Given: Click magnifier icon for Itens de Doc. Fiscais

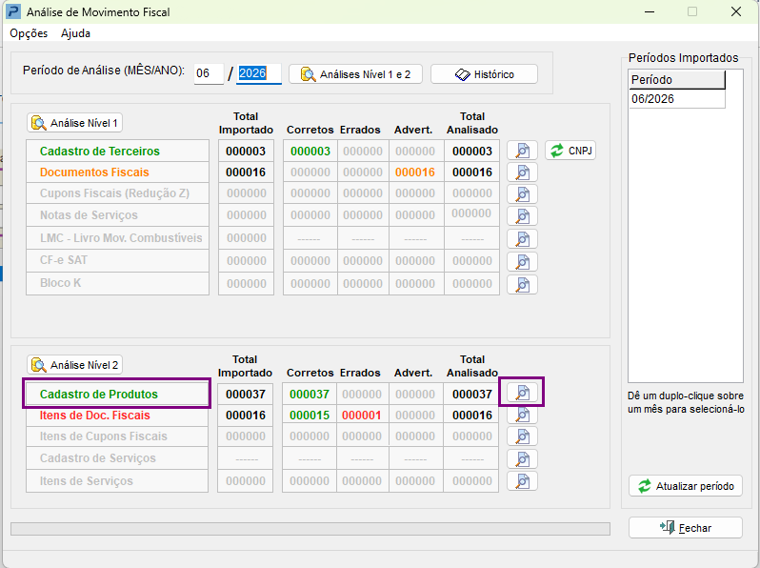Looking at the screenshot, I should (x=522, y=415).
